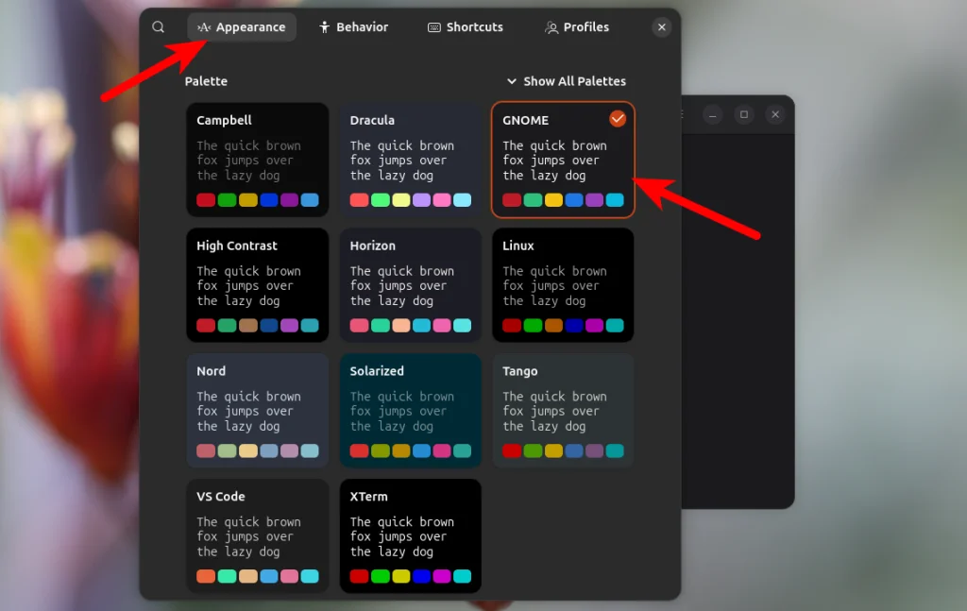
Task: Select the Appearance tab
Action: (242, 27)
